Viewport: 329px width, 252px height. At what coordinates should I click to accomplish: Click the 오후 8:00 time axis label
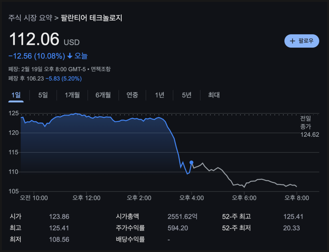[x=297, y=198]
